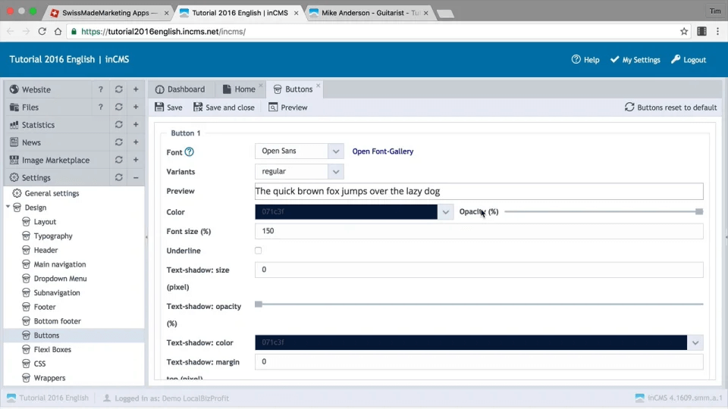Screen dimensions: 728x409
Task: Click the refresh icon next to Website
Action: click(118, 89)
